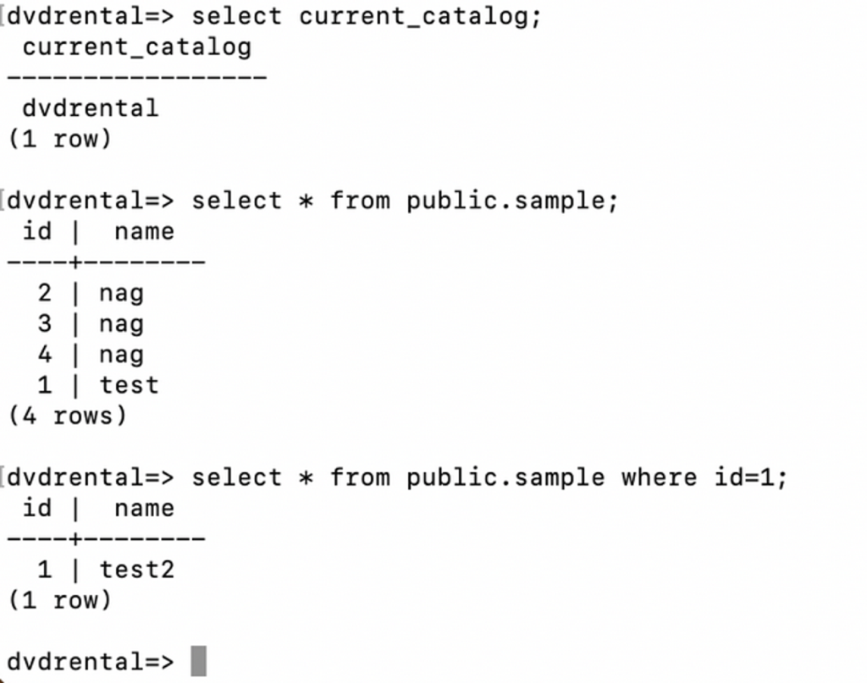Click the 'select current_catalog;' command text

coord(366,17)
